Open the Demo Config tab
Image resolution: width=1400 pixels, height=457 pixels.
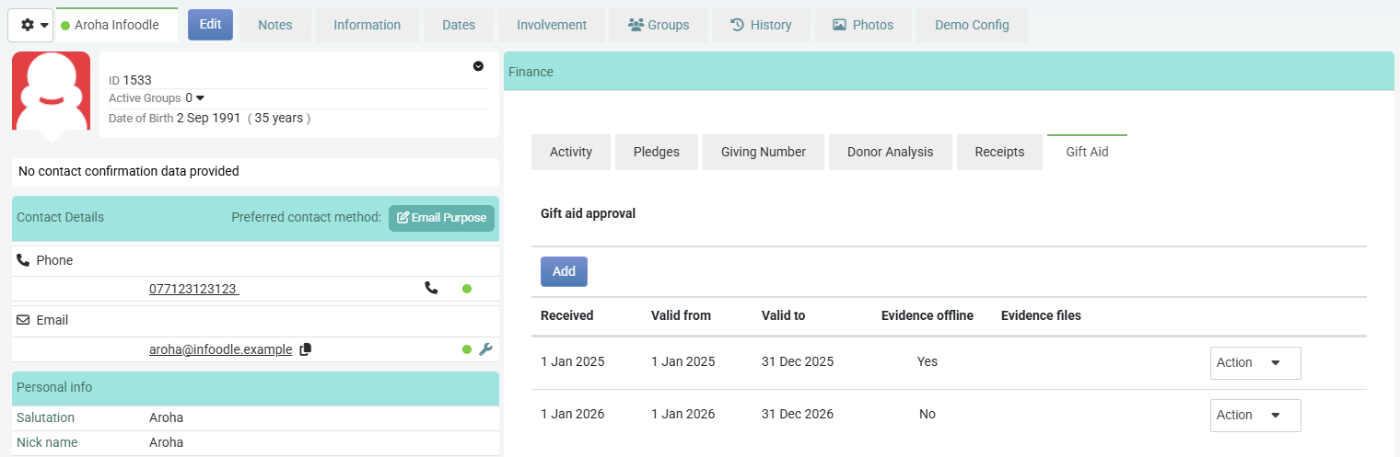tap(972, 25)
